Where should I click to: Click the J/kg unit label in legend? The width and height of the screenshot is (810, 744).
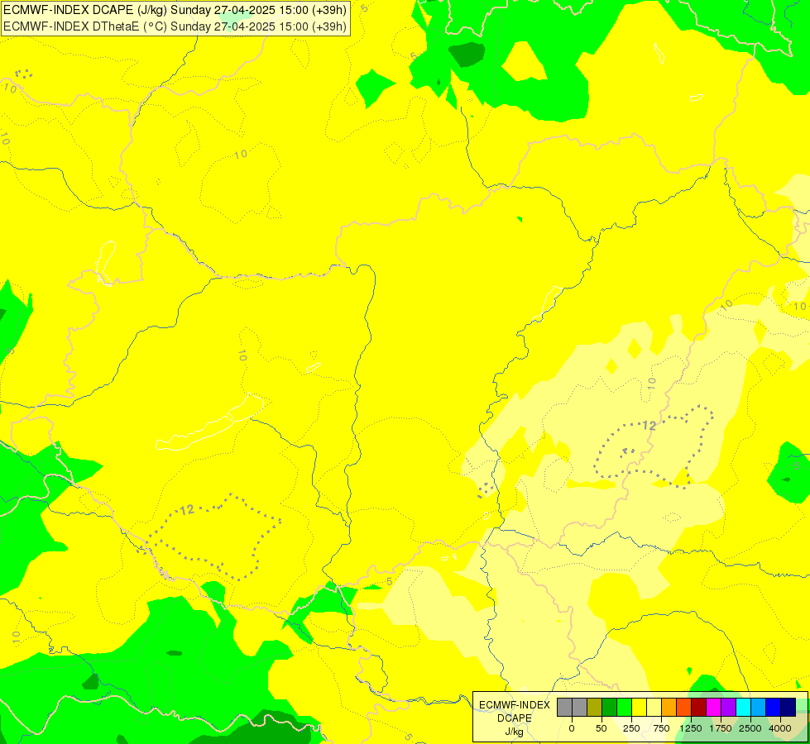[514, 732]
